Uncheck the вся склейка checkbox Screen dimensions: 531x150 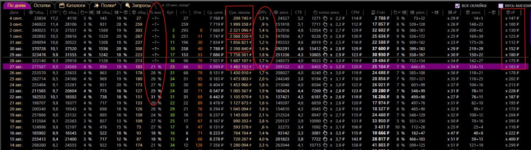pyautogui.click(x=458, y=6)
